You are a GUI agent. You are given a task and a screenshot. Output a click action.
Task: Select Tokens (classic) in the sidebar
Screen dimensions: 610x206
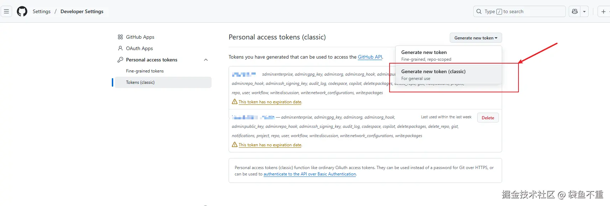pyautogui.click(x=140, y=82)
